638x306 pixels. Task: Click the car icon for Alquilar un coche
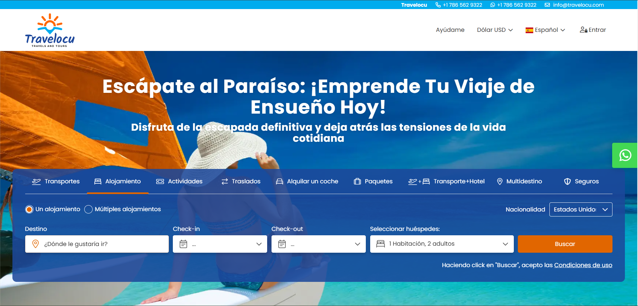[280, 181]
